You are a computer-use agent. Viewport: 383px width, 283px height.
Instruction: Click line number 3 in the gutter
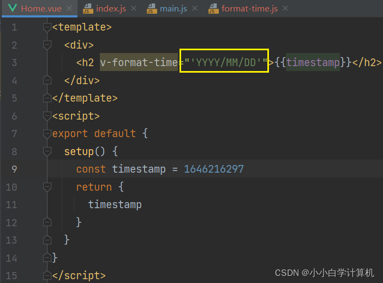point(14,63)
